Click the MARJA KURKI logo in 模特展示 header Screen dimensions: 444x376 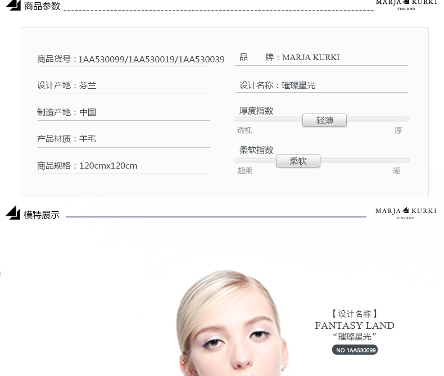(406, 212)
